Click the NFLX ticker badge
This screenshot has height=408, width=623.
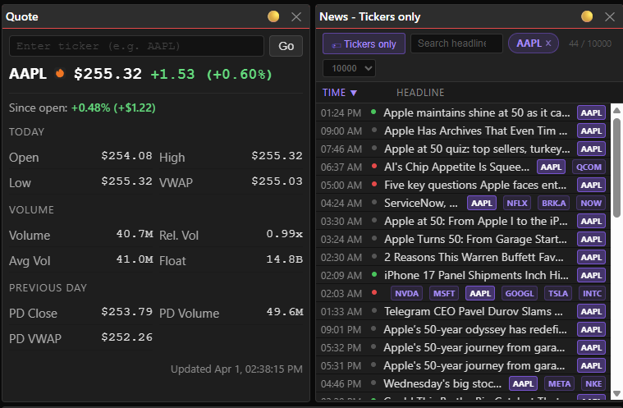(x=517, y=203)
